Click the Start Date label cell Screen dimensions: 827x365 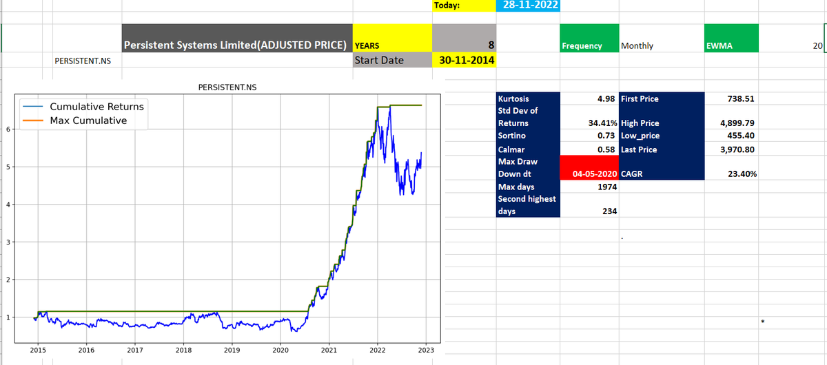392,61
